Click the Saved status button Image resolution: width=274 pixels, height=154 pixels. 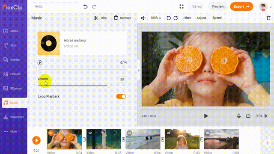point(197,6)
